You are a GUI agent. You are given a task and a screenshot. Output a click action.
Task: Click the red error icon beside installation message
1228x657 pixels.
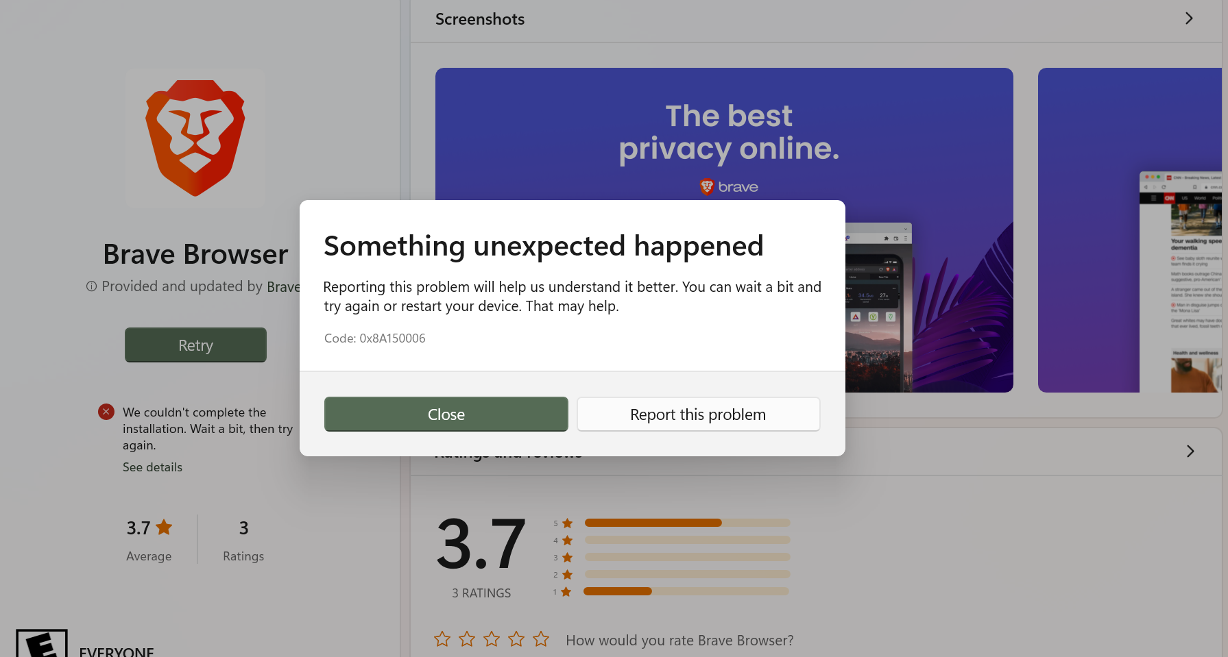106,411
